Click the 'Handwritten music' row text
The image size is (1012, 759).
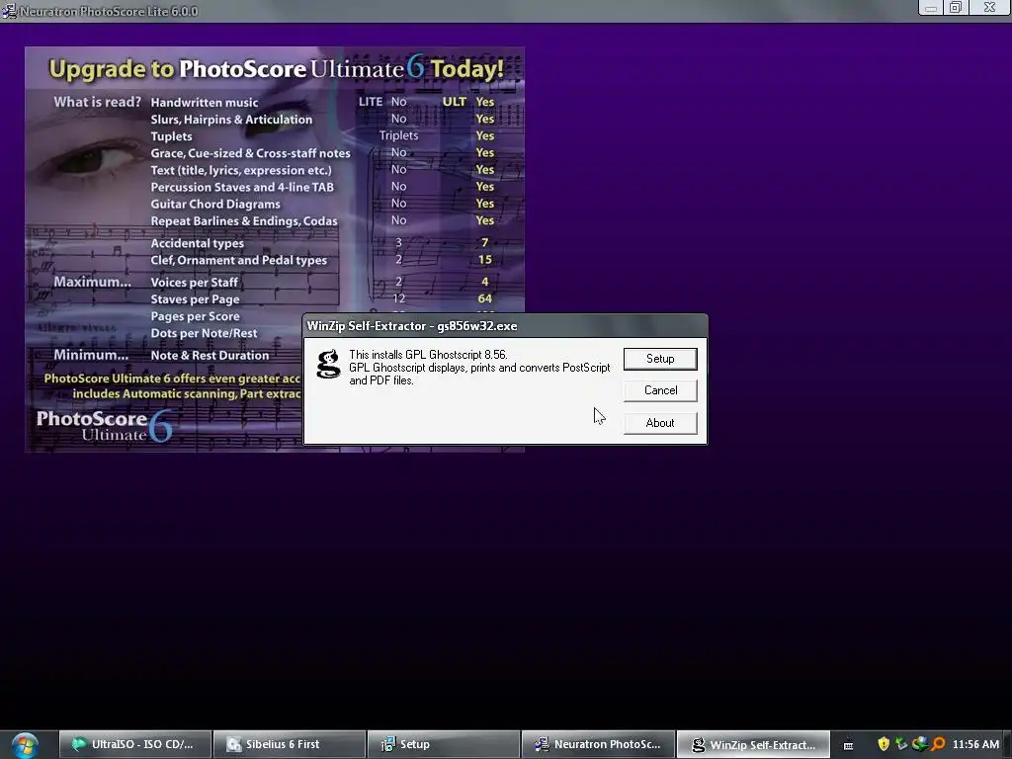[x=204, y=102]
